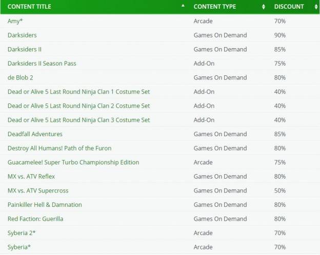Image resolution: width=320 pixels, height=255 pixels.
Task: Open Ninja Clan 1 Costume Set link
Action: [79, 92]
